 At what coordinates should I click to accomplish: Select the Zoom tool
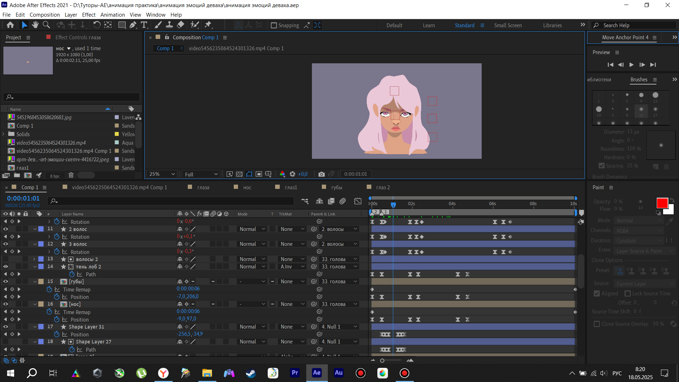(46, 25)
